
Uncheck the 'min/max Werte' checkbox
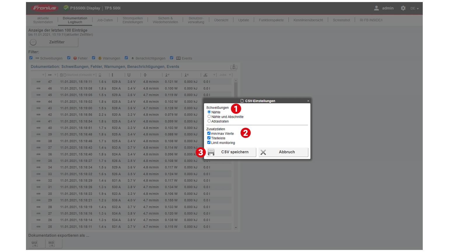coord(209,134)
